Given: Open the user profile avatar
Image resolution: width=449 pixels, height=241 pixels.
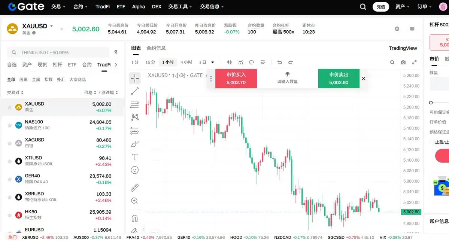Looking at the screenshot, I should coord(443,7).
